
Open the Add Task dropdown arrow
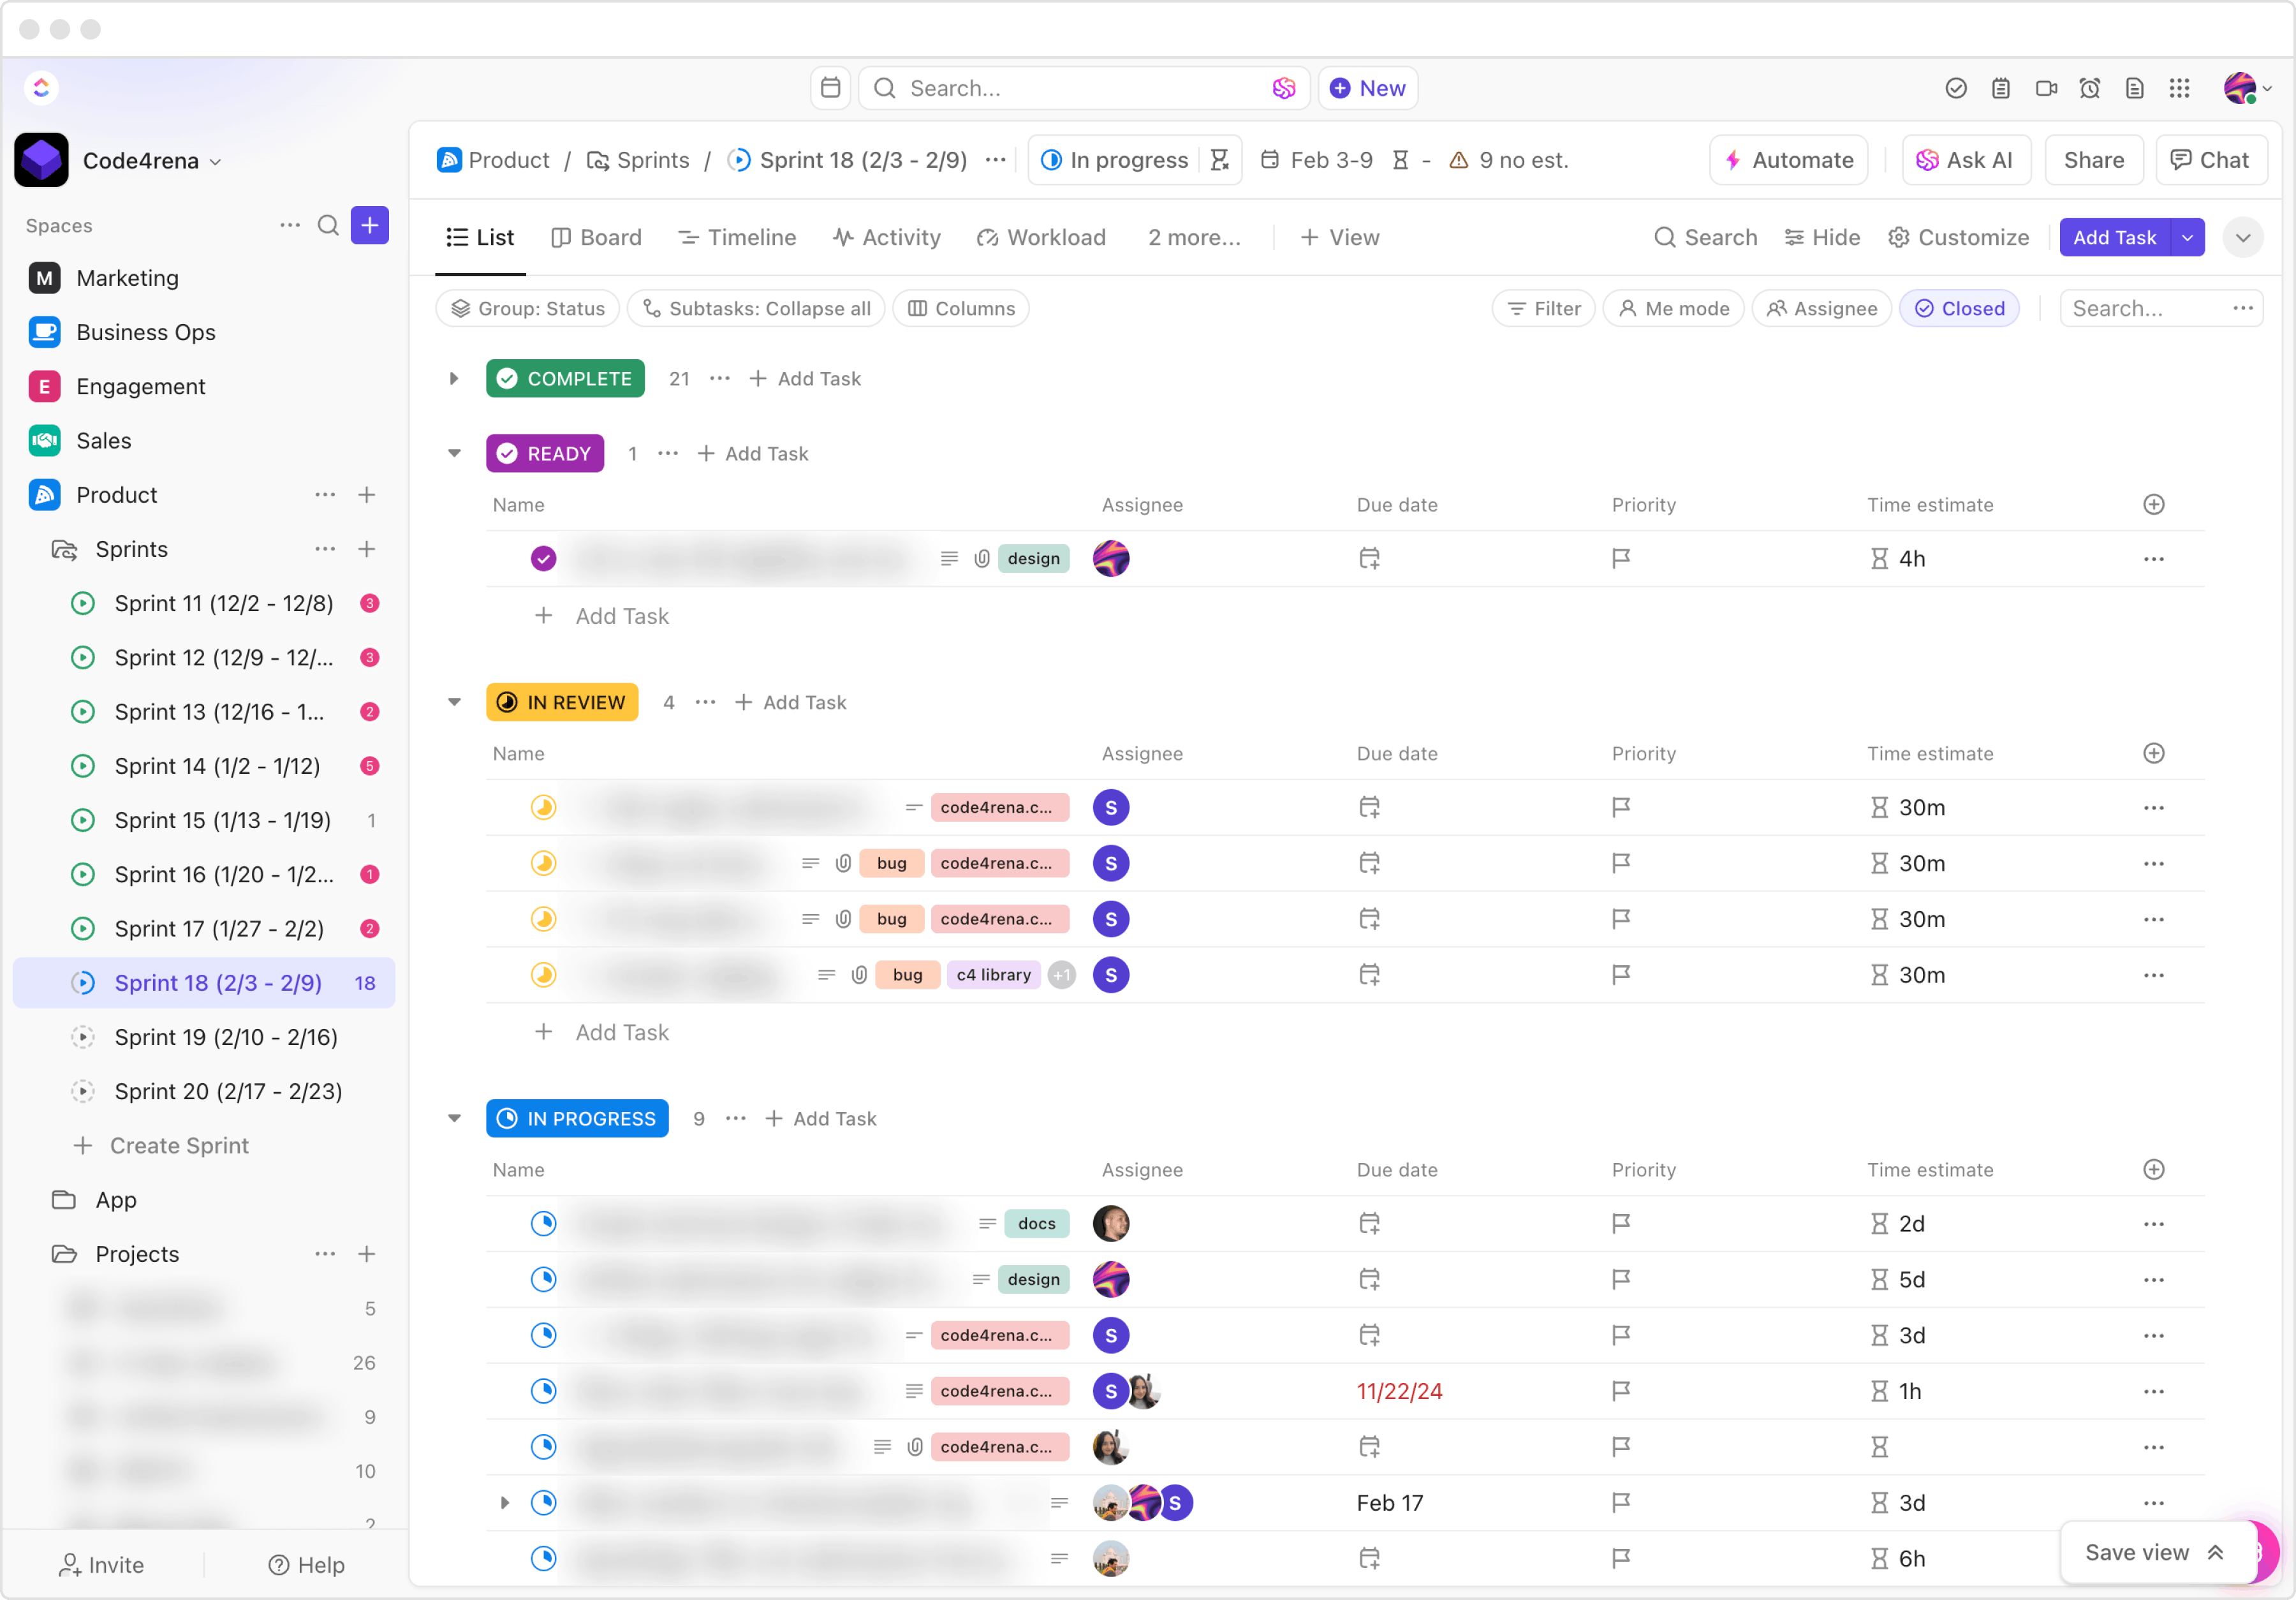click(x=2188, y=237)
